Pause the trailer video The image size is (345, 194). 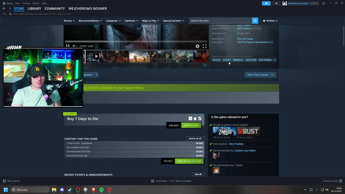tap(68, 46)
